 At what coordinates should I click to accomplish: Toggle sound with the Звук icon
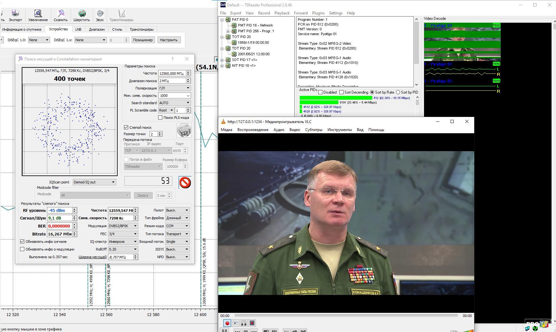click(100, 15)
